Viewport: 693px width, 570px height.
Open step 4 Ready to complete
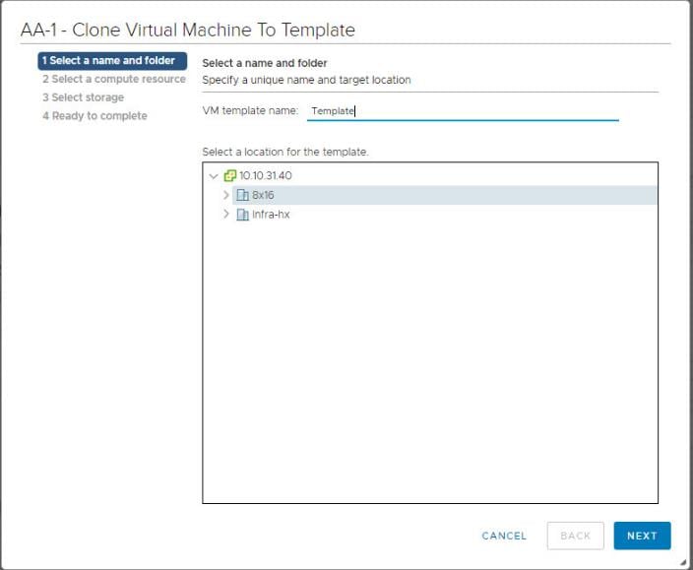click(x=94, y=116)
